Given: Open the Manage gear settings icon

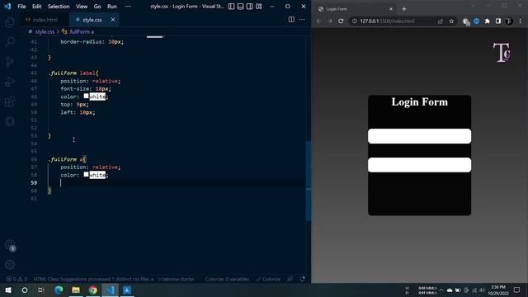Looking at the screenshot, I should coord(10,264).
